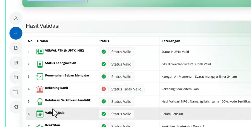Click green check icon in Pemenuhan Beban Mengajar row
The height and width of the screenshot is (127, 251).
click(104, 77)
